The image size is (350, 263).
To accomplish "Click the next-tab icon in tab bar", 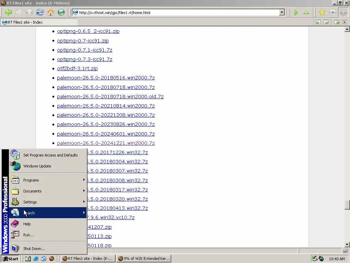I will (x=326, y=22).
